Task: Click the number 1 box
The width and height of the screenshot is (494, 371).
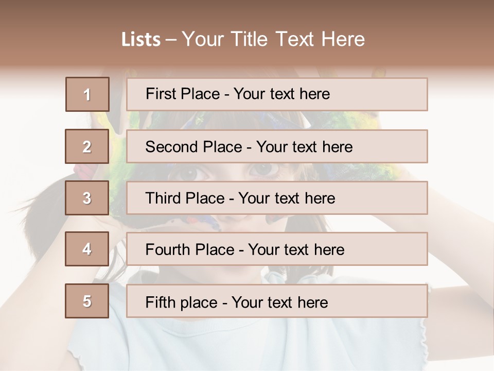Action: pos(87,94)
